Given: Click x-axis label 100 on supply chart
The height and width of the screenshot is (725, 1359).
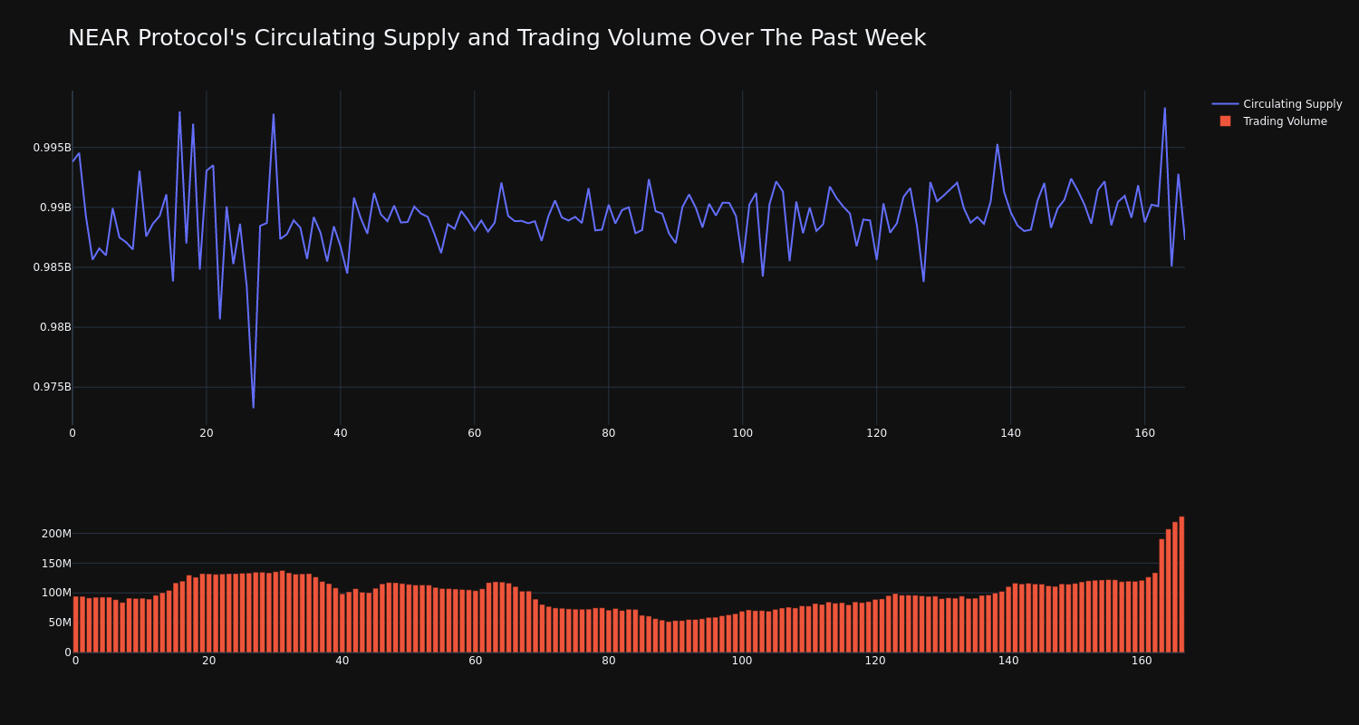Looking at the screenshot, I should pos(743,433).
